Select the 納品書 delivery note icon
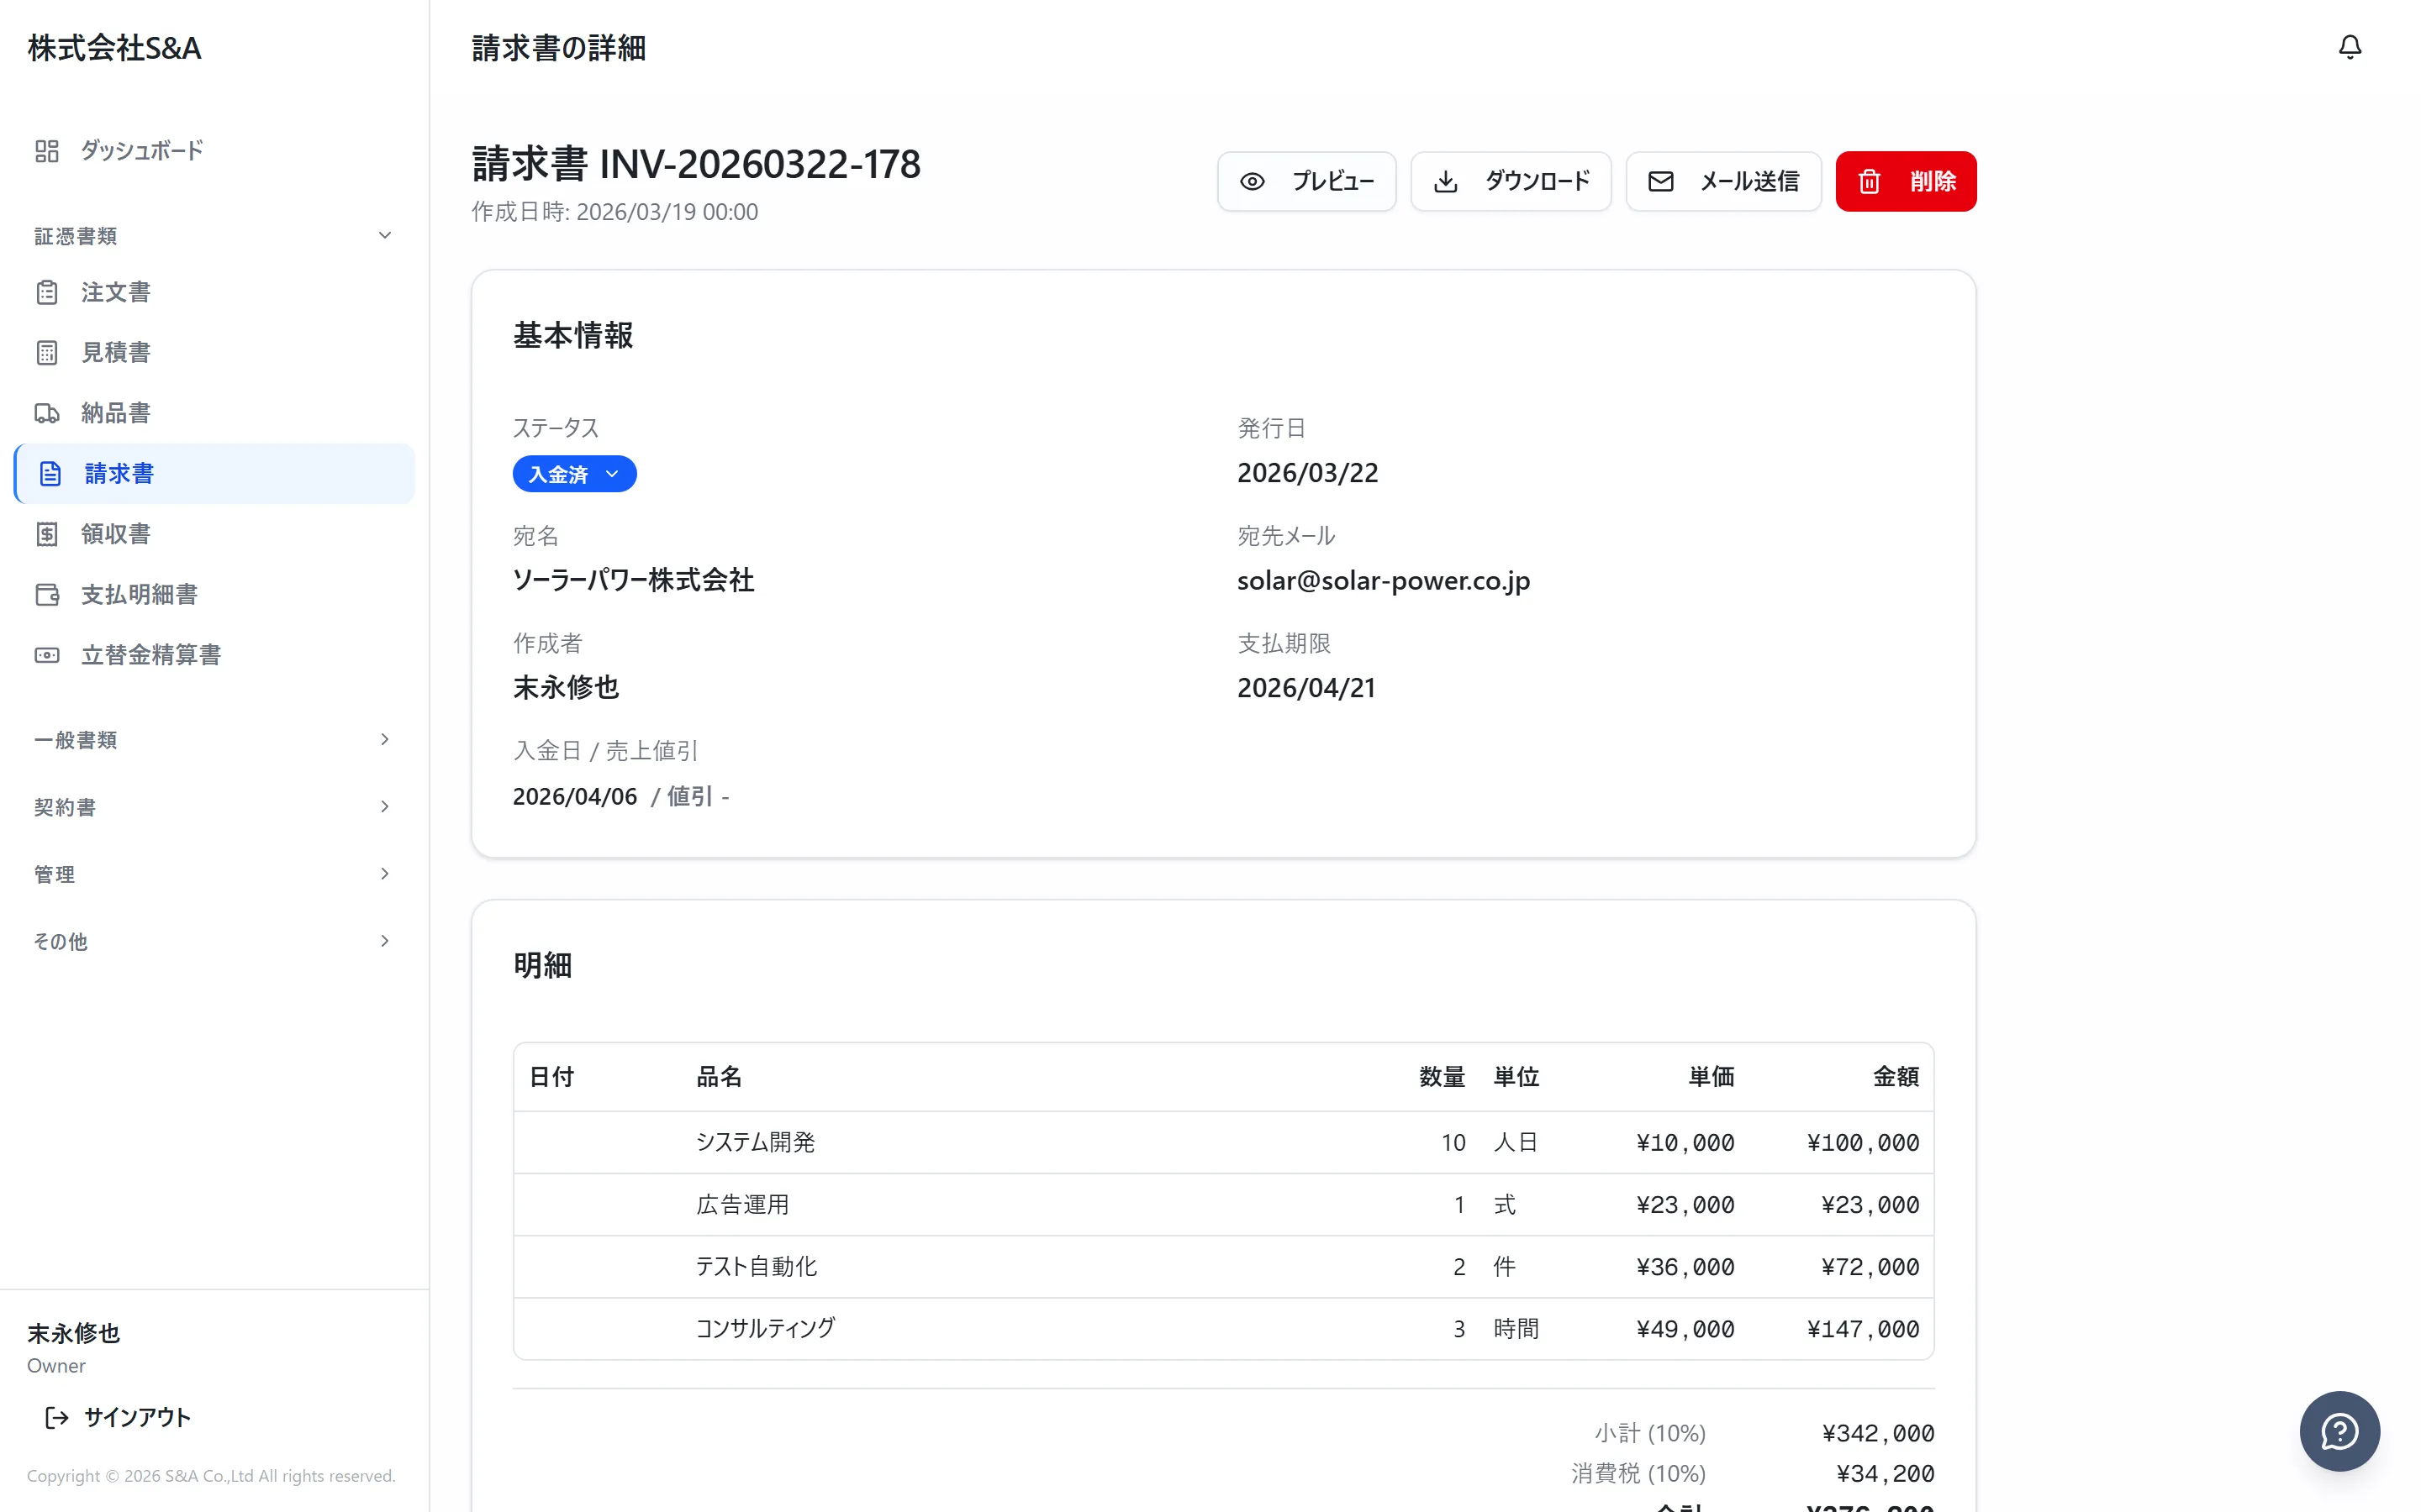This screenshot has width=2421, height=1512. click(x=48, y=412)
